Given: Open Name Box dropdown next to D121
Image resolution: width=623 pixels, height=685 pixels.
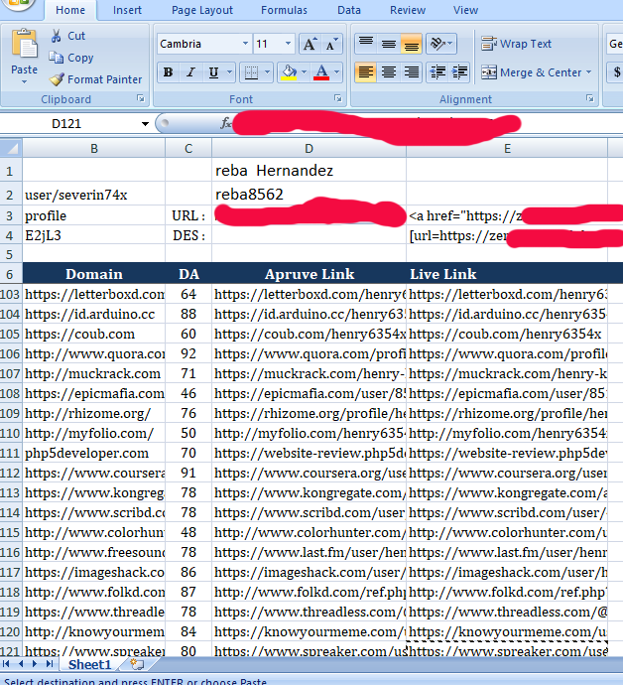Looking at the screenshot, I should pyautogui.click(x=145, y=124).
